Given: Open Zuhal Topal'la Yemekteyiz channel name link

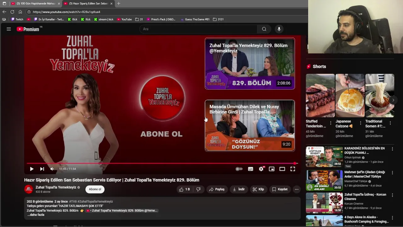Looking at the screenshot, I should pos(56,187).
